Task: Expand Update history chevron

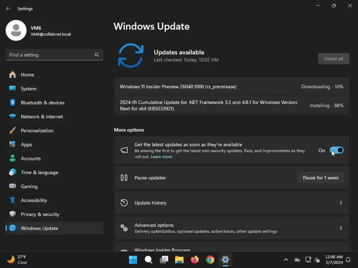Action: coord(341,203)
